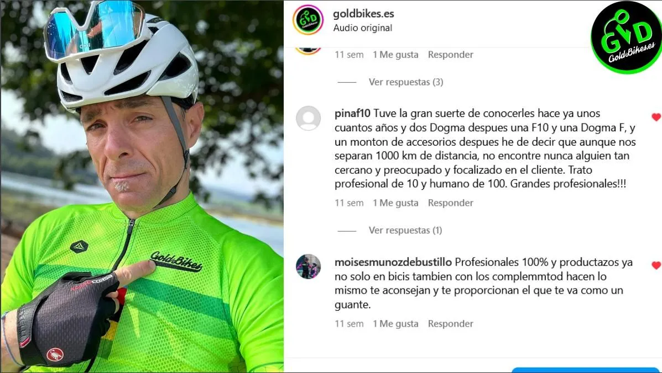662x373 pixels.
Task: View 1 Me gusta on the top comment
Action: pyautogui.click(x=395, y=55)
